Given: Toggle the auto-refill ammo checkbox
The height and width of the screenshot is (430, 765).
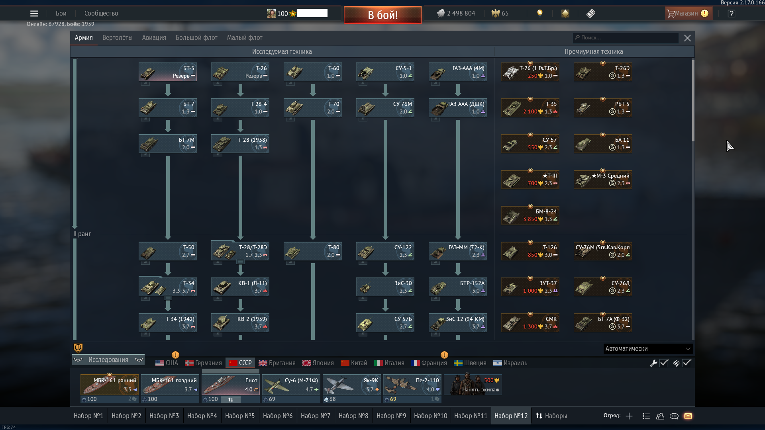Looking at the screenshot, I should coord(687,363).
